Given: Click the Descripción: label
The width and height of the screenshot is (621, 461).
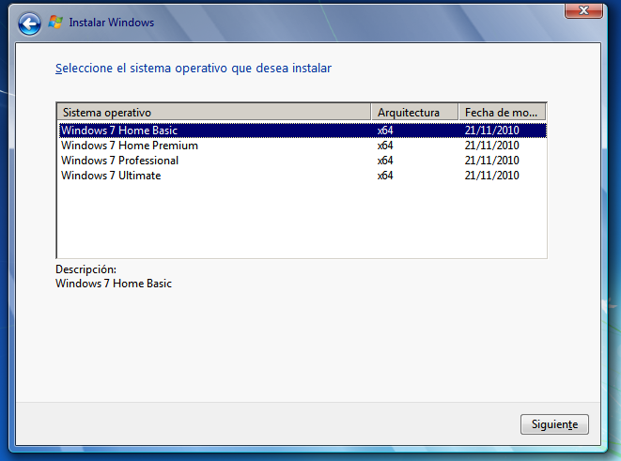Looking at the screenshot, I should click(x=85, y=269).
